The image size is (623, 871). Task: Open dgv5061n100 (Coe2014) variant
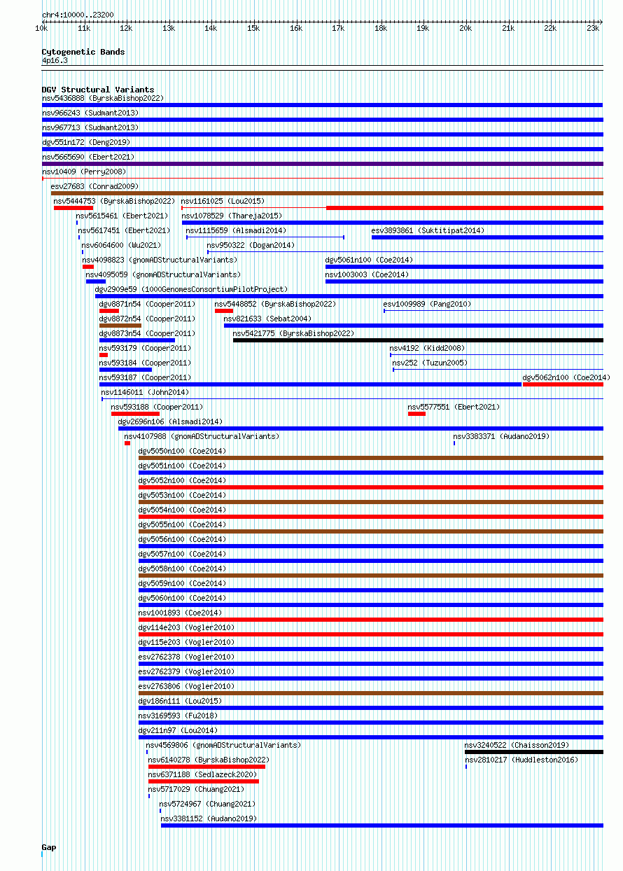[x=369, y=260]
